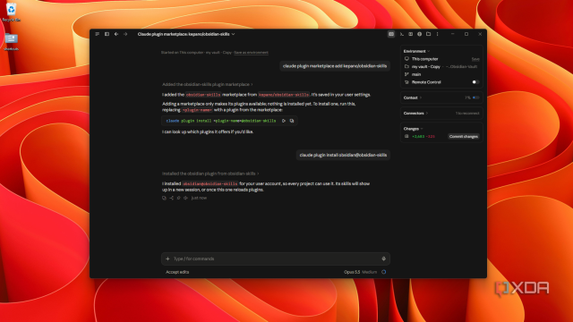Click Save next to This computer

pos(475,59)
